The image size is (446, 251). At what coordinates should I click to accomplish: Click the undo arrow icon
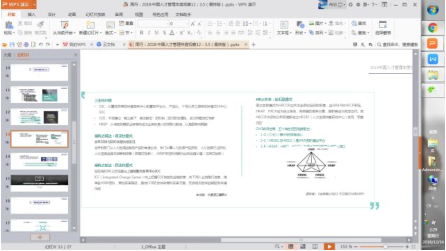tap(40, 44)
